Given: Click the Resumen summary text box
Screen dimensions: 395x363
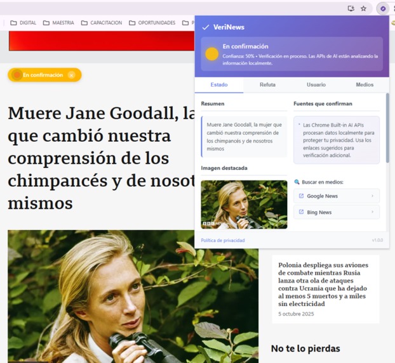Looking at the screenshot, I should [244, 136].
